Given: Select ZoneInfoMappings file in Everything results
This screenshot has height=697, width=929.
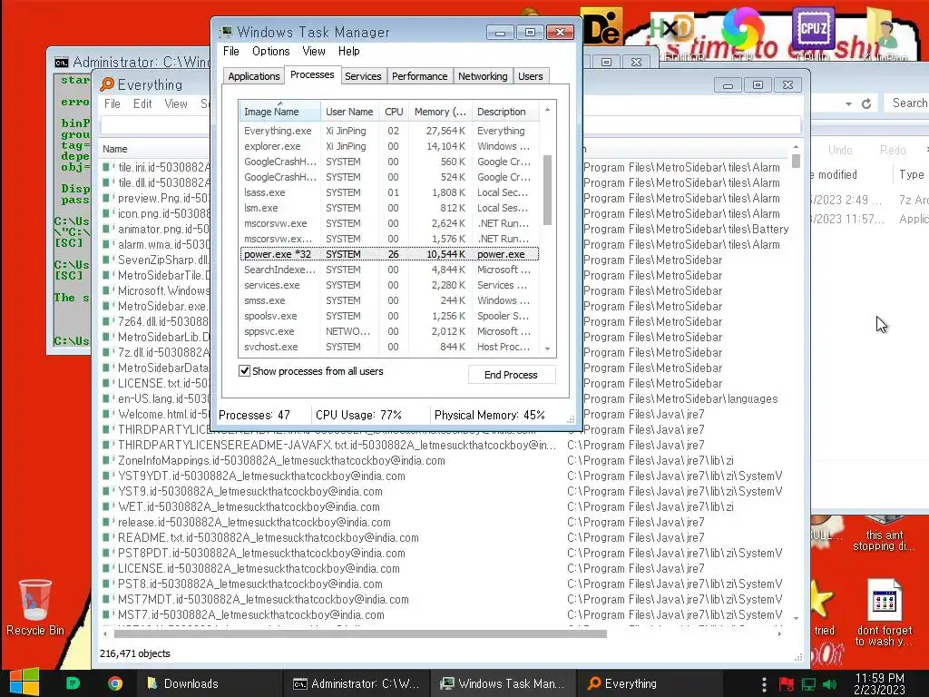Looking at the screenshot, I should point(281,460).
